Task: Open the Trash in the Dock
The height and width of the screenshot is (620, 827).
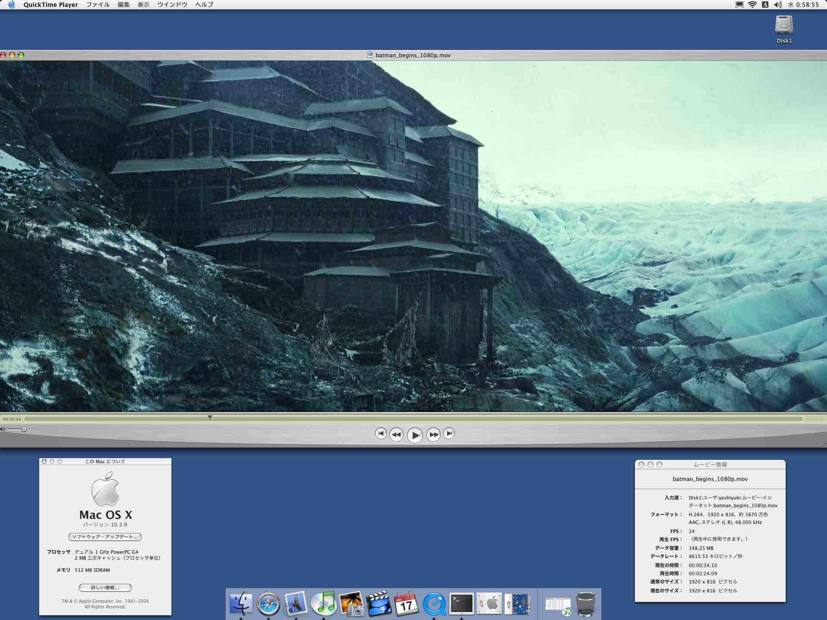Action: coord(585,604)
